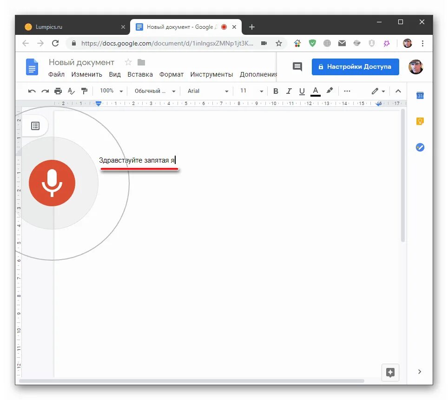Click the globe extension icon
This screenshot has height=400, width=448.
327,43
